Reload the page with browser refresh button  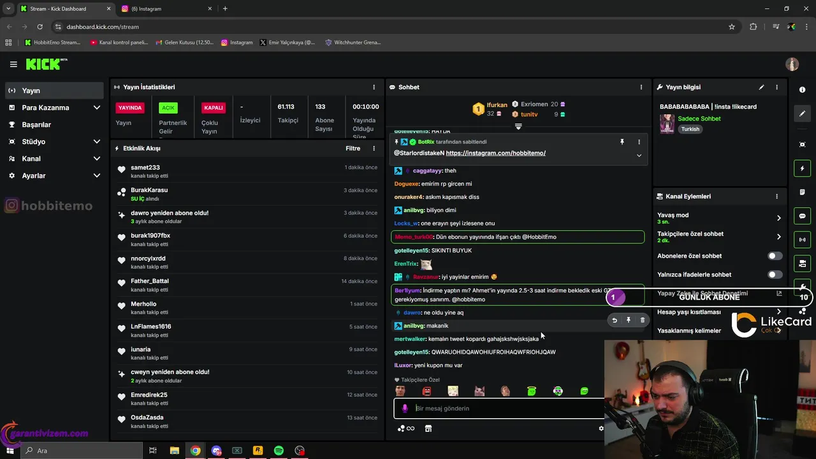pyautogui.click(x=40, y=27)
